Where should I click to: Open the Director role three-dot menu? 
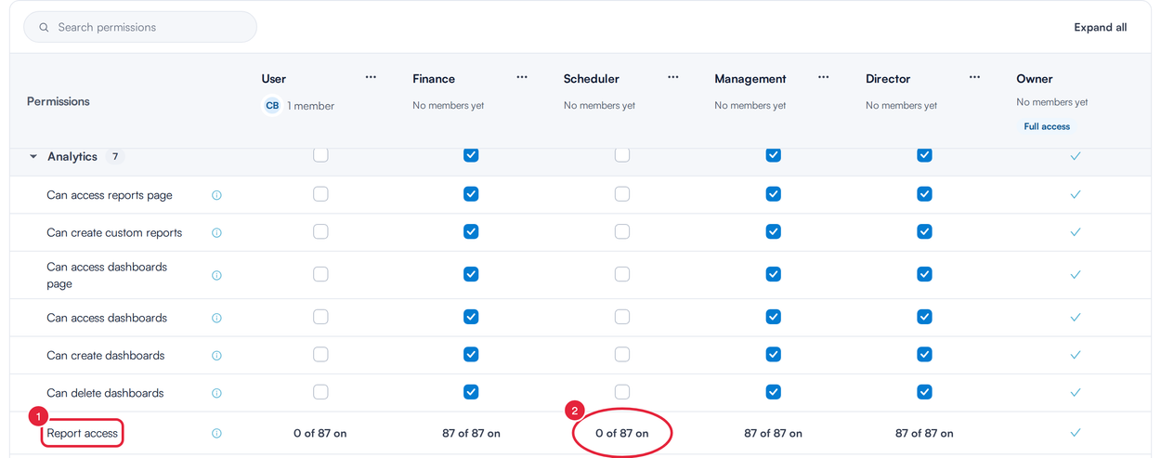(x=974, y=77)
